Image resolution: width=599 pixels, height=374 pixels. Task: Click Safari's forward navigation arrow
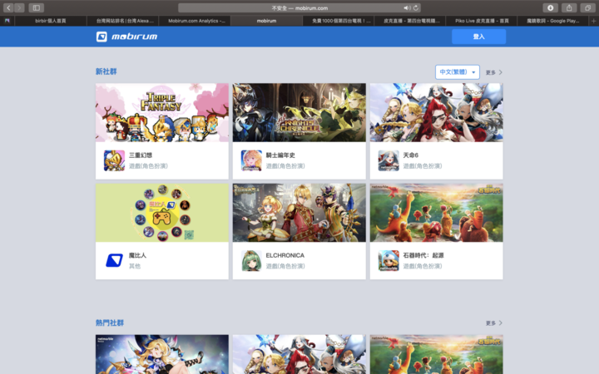pos(19,7)
